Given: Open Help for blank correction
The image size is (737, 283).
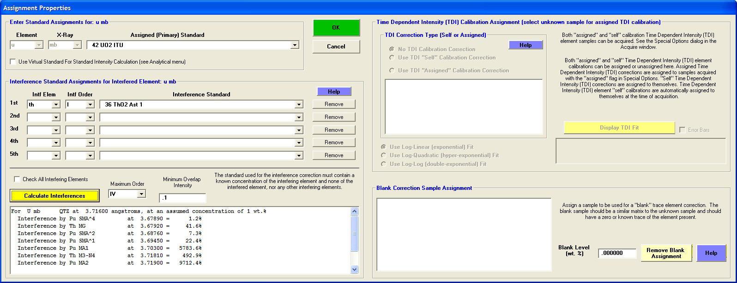Looking at the screenshot, I should tap(711, 253).
